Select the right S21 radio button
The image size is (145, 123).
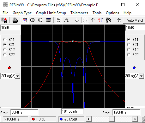pos(129,45)
